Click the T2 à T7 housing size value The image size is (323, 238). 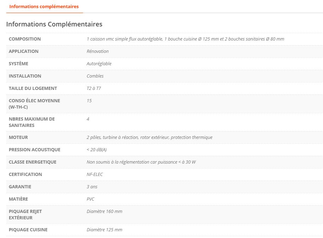tap(94, 89)
